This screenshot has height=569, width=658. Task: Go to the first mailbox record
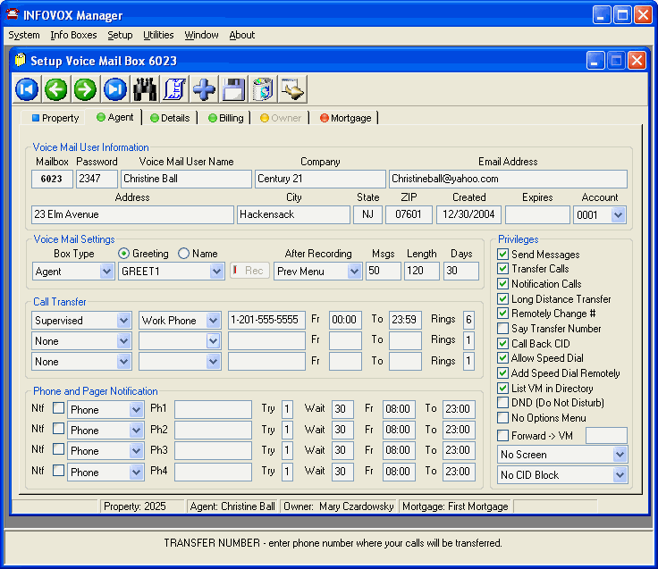coord(27,89)
